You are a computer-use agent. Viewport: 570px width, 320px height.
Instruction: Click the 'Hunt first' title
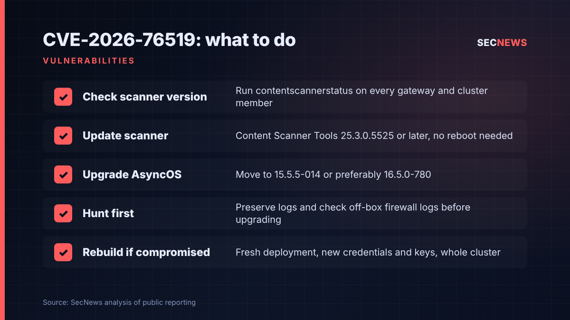pos(108,213)
